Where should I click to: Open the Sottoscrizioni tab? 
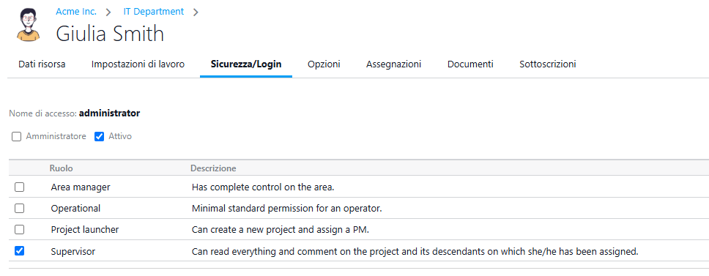548,64
